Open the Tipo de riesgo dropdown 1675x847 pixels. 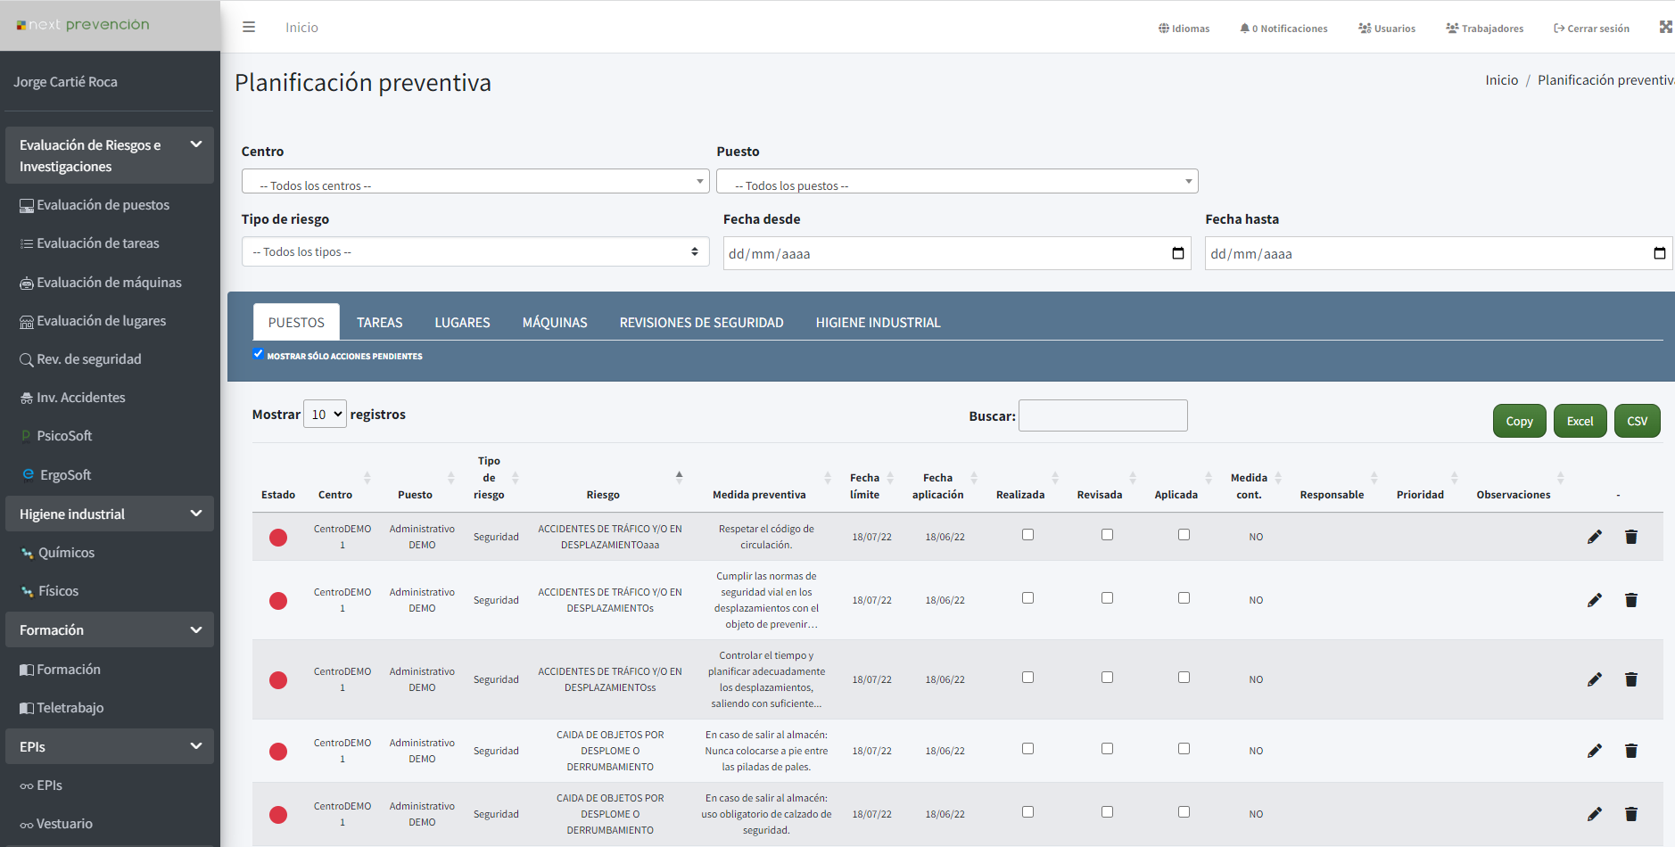pos(475,251)
